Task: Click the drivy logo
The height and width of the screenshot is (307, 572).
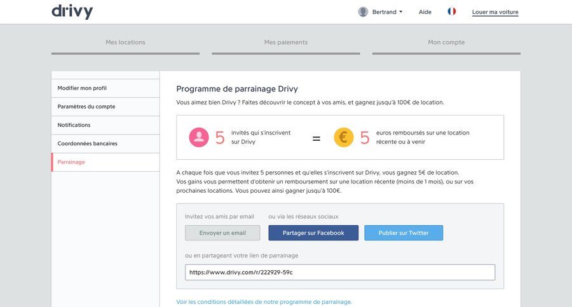Action: click(72, 11)
